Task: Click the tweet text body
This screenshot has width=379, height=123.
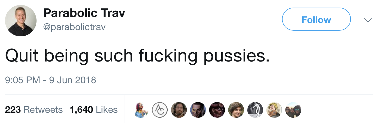Action: pyautogui.click(x=137, y=56)
